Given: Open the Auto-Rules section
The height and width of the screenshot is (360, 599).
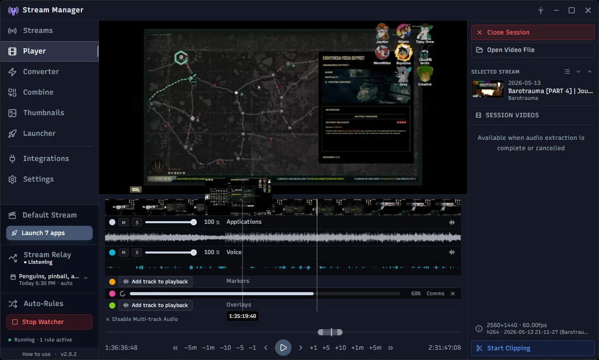Looking at the screenshot, I should (x=49, y=304).
